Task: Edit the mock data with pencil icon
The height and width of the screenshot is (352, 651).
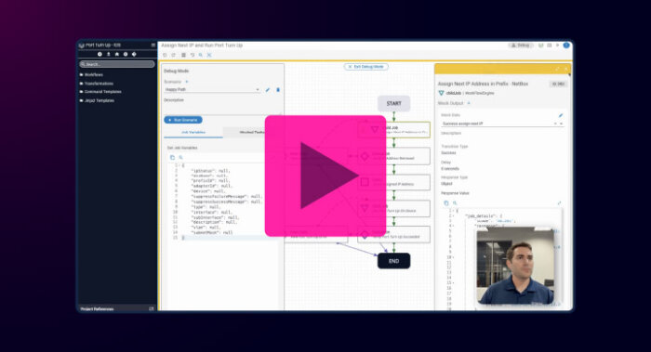Action: (561, 115)
